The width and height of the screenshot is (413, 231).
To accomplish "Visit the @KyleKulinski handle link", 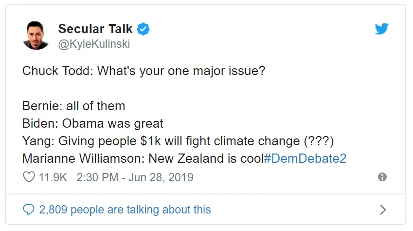I will [x=94, y=44].
